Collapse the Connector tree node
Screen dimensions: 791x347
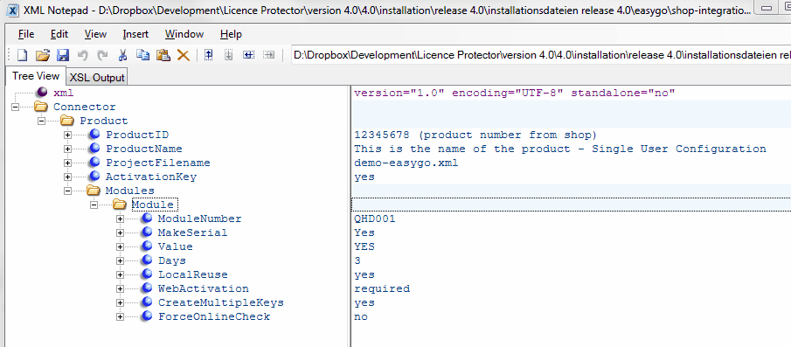[x=15, y=107]
